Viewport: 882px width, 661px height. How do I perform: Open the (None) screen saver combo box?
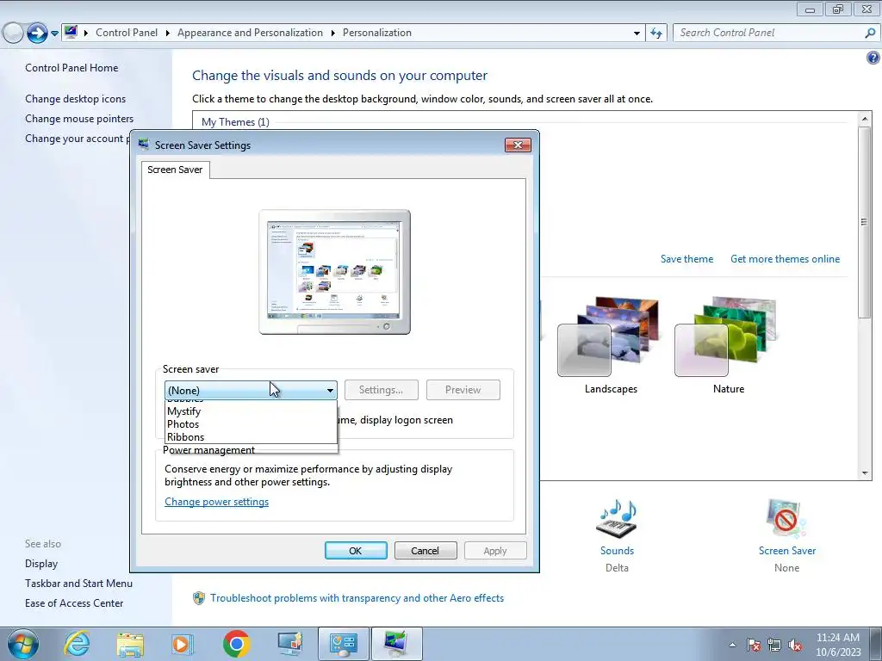click(251, 390)
